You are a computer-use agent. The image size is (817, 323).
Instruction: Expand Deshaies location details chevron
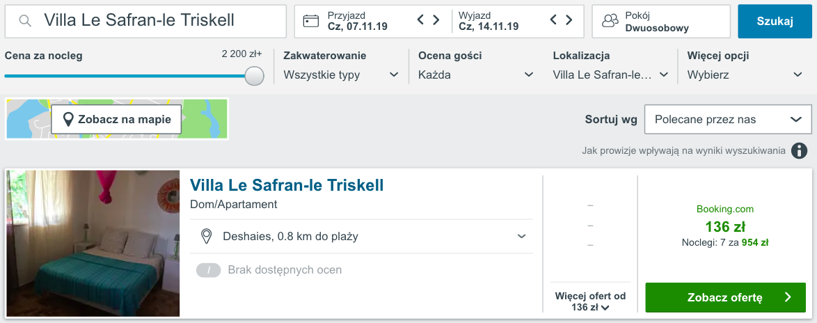pyautogui.click(x=521, y=237)
